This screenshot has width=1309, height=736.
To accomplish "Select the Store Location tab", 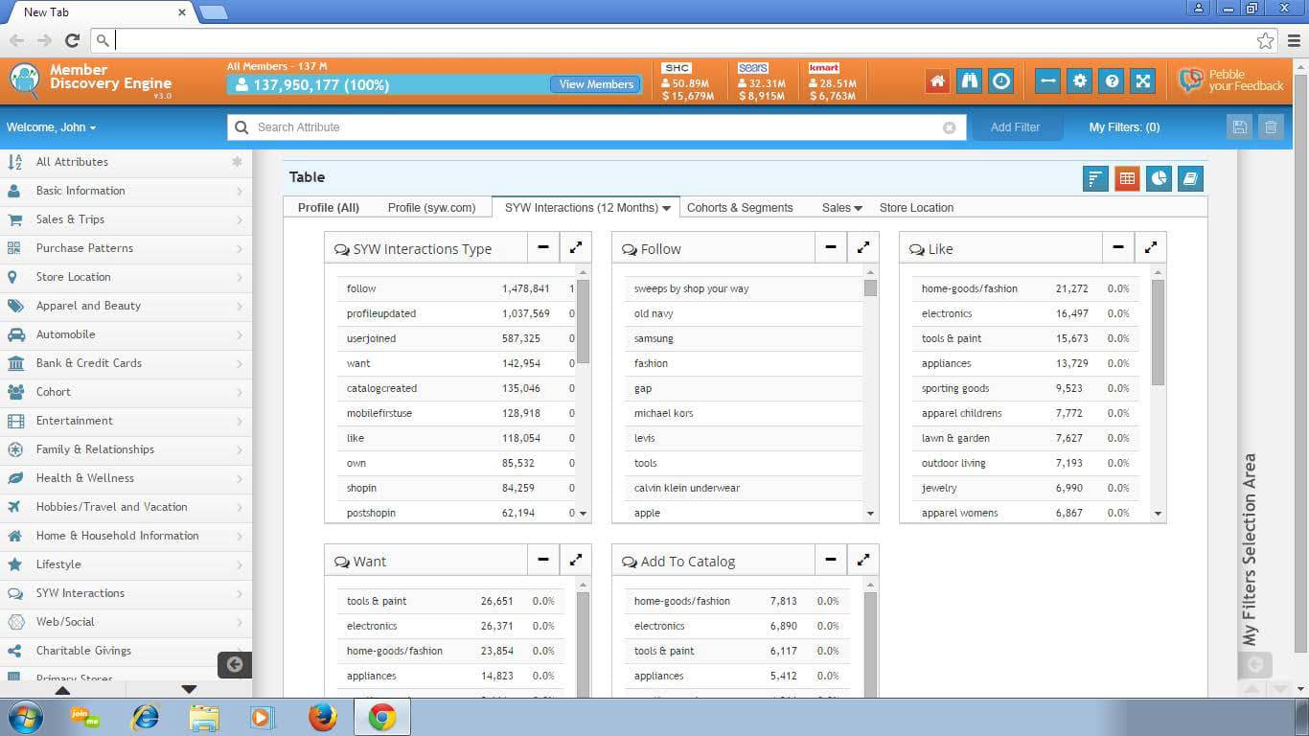I will [x=916, y=208].
